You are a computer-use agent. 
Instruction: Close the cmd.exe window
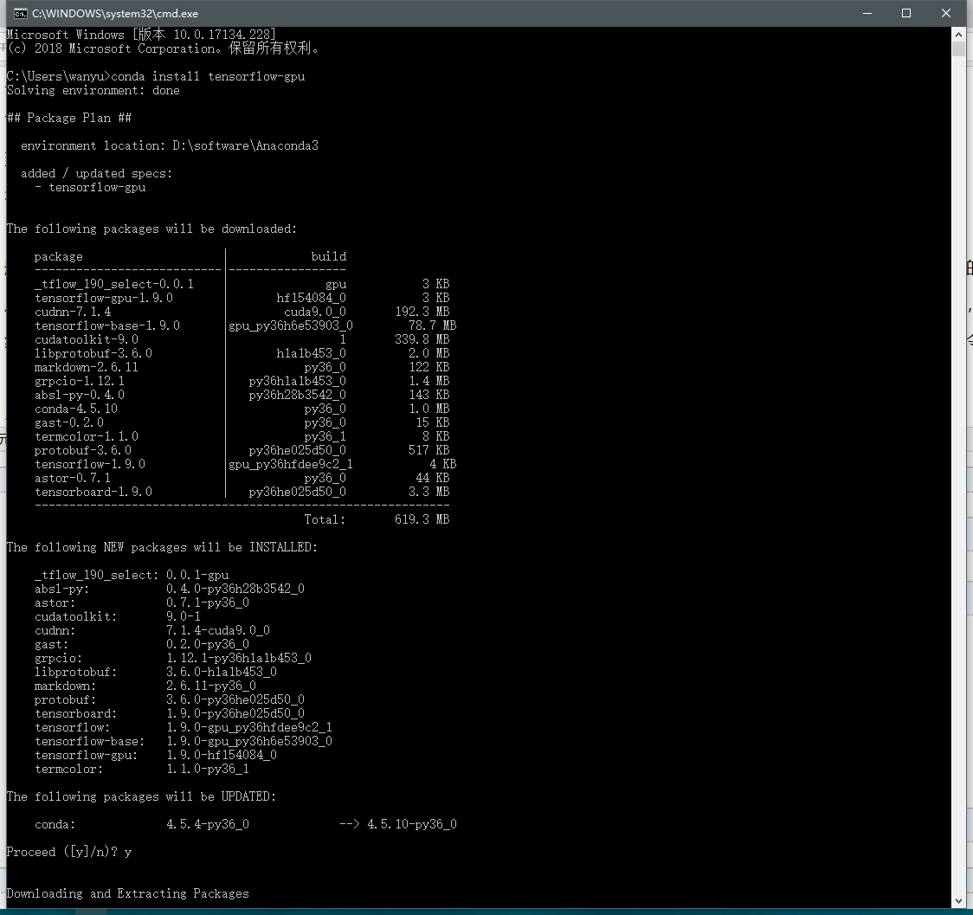pyautogui.click(x=945, y=14)
